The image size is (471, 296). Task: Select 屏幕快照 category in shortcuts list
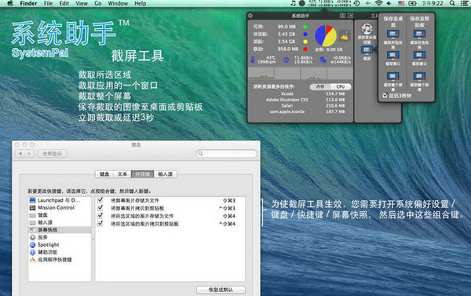[60, 230]
